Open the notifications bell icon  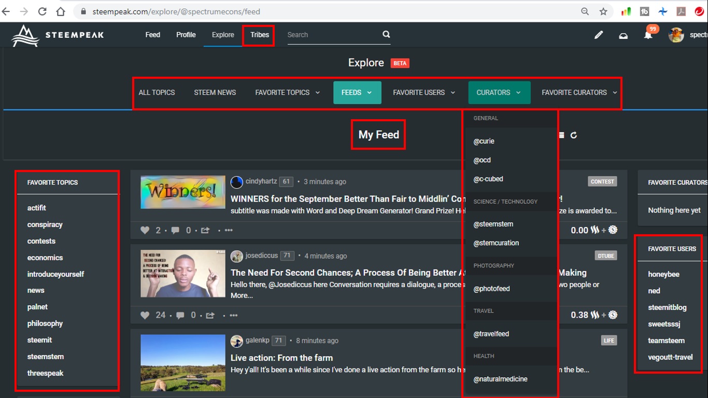[x=648, y=35]
